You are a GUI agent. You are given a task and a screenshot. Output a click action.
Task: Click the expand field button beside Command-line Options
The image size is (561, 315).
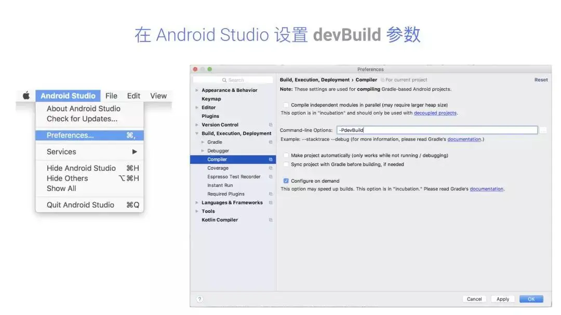click(x=543, y=130)
